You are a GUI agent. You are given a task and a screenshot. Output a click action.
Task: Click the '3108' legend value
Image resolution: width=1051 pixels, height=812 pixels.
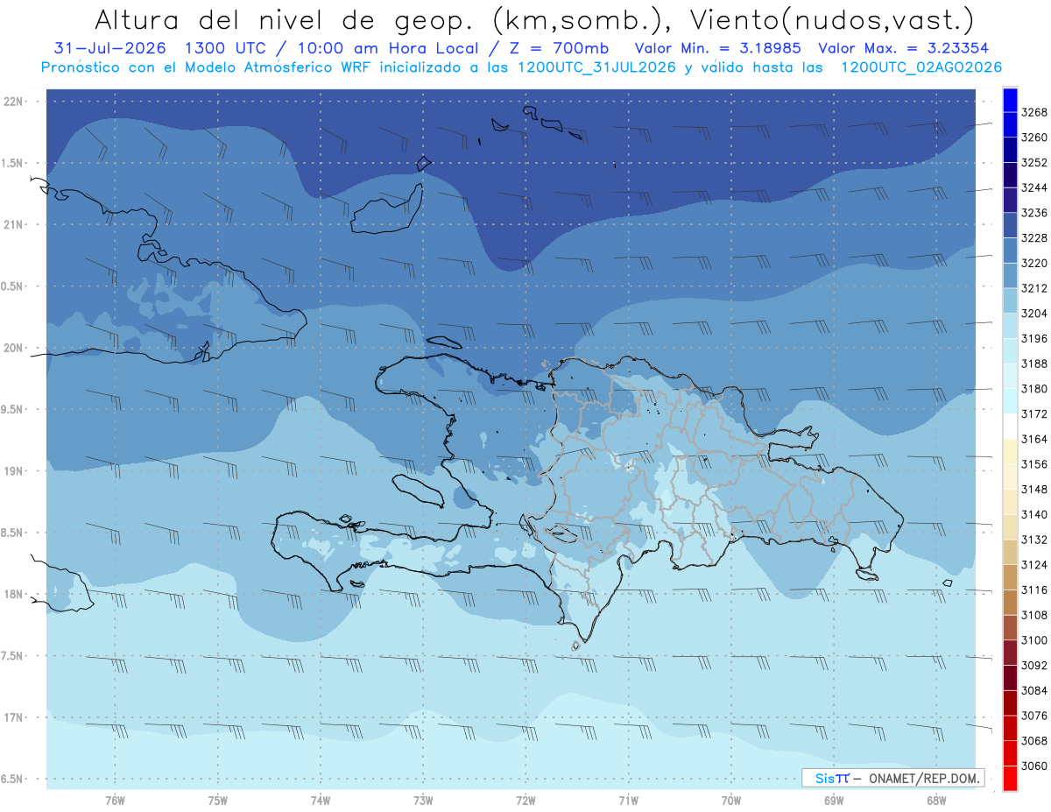tap(1034, 615)
